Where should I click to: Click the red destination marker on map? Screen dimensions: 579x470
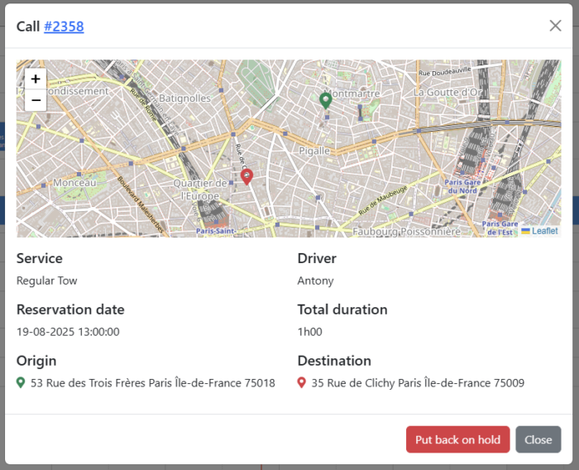pos(246,175)
